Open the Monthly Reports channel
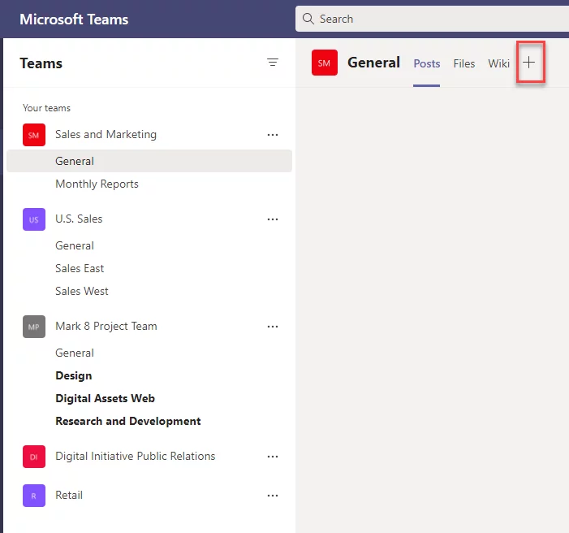 coord(97,184)
